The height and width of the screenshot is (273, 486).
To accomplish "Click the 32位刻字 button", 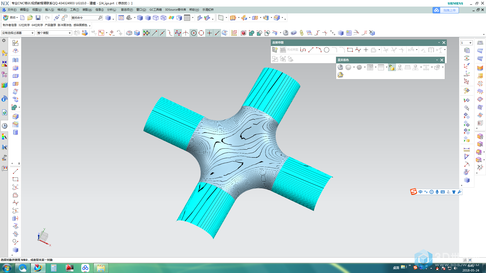I will (x=24, y=25).
